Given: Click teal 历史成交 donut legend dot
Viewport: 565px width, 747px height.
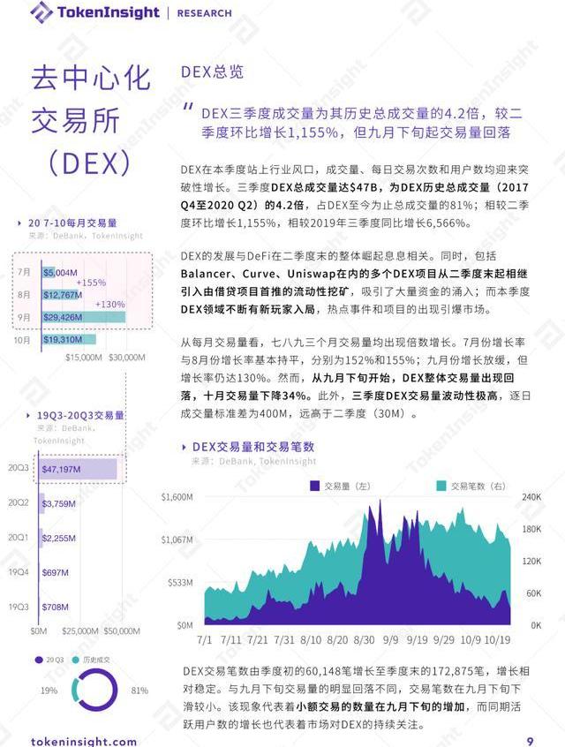Looking at the screenshot, I should tap(75, 660).
